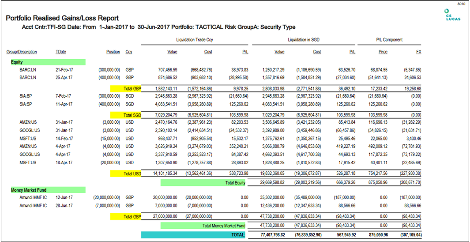
Task: Click the Liquidation Trade Ccy group header
Action: pyautogui.click(x=195, y=40)
